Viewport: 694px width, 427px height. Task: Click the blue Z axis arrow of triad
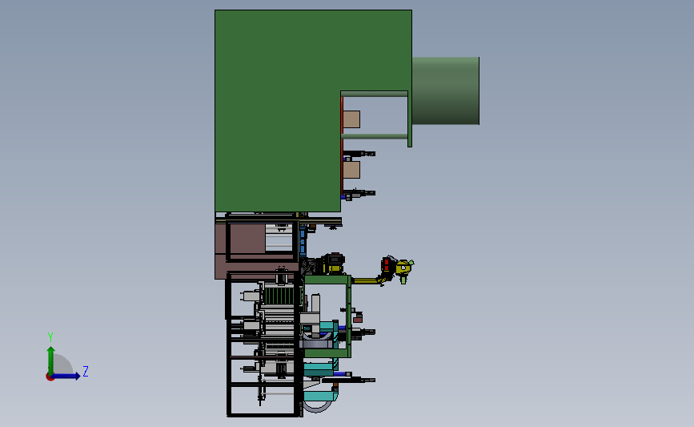pyautogui.click(x=66, y=376)
